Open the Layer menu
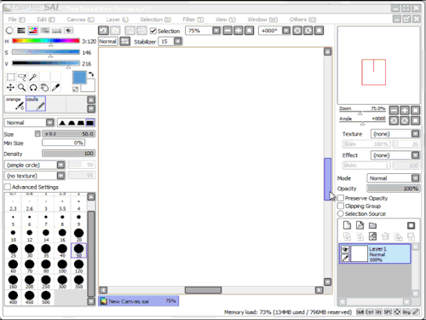The height and width of the screenshot is (320, 426). (118, 20)
